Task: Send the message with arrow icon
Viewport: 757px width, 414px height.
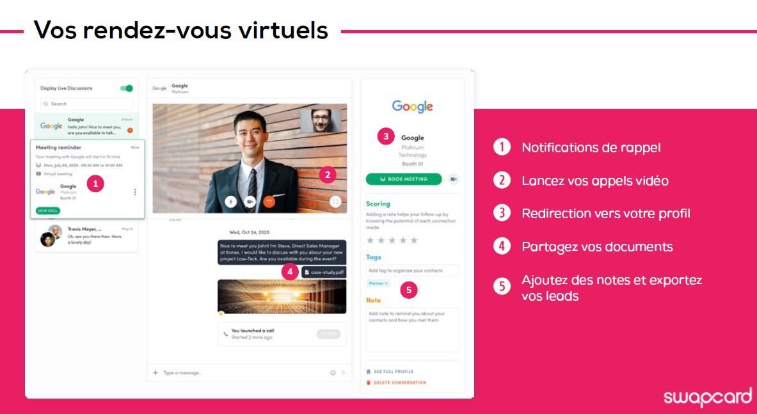Action: point(344,372)
